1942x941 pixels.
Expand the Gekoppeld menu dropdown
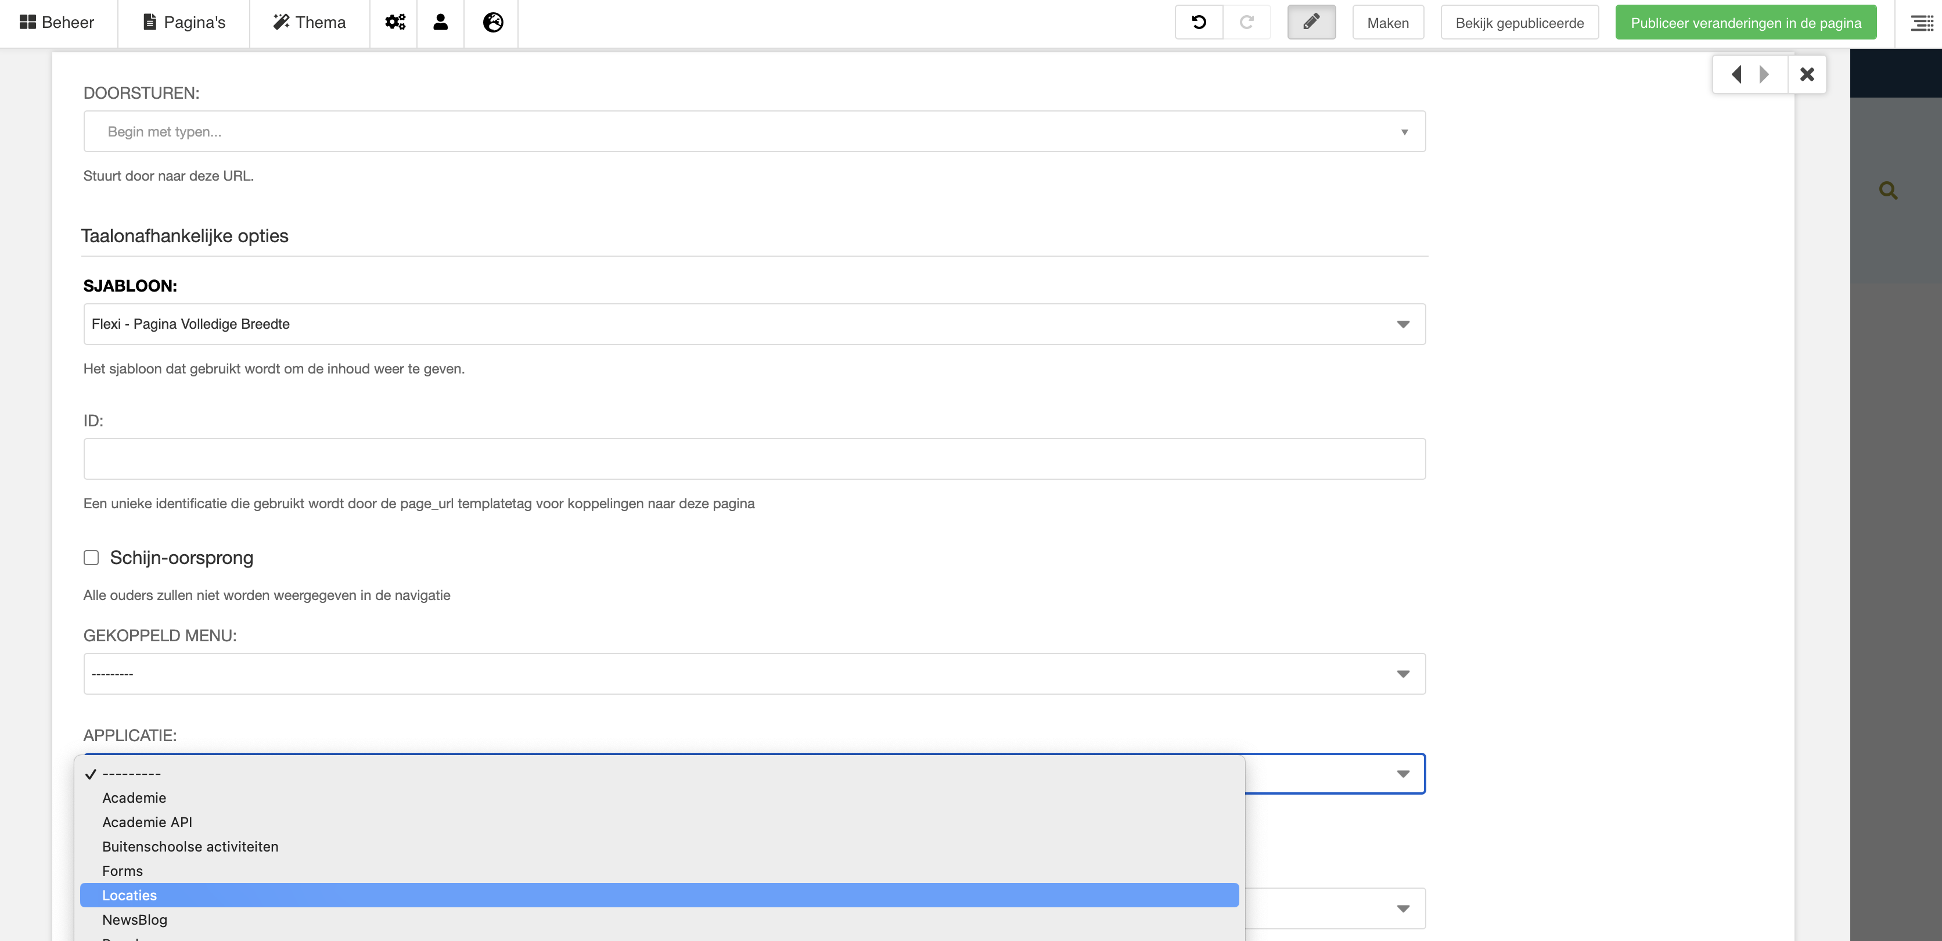pos(754,673)
